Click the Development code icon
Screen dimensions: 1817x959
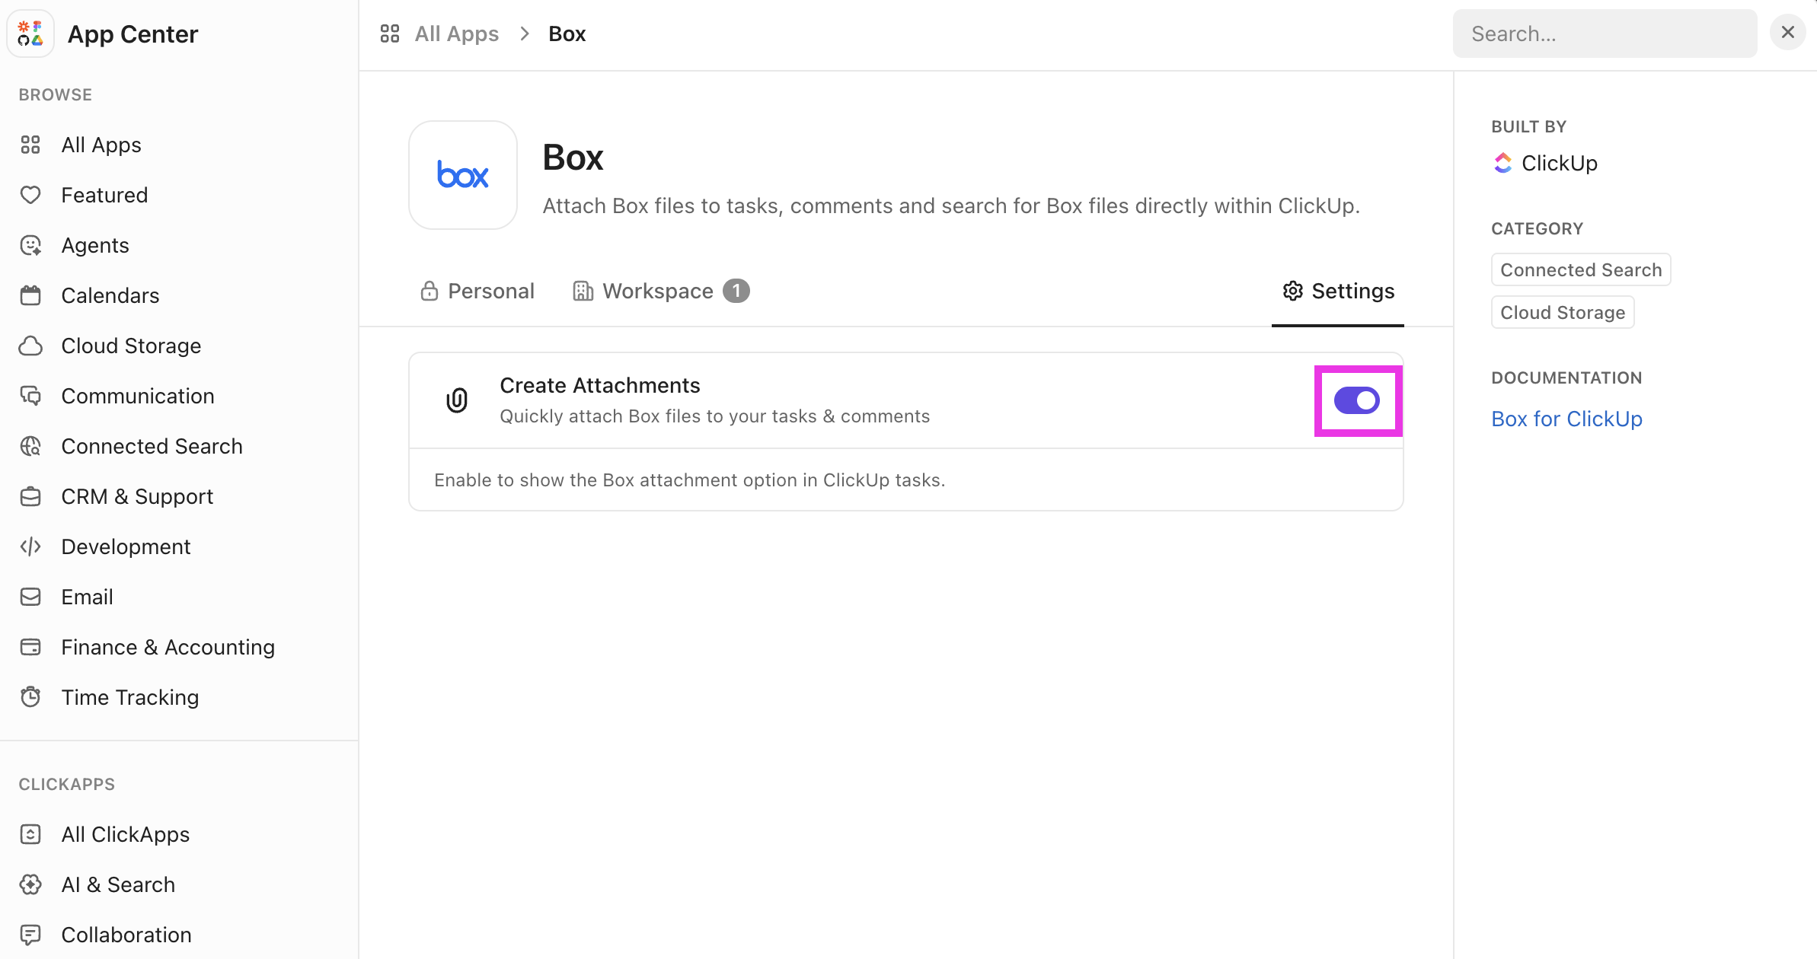point(30,546)
